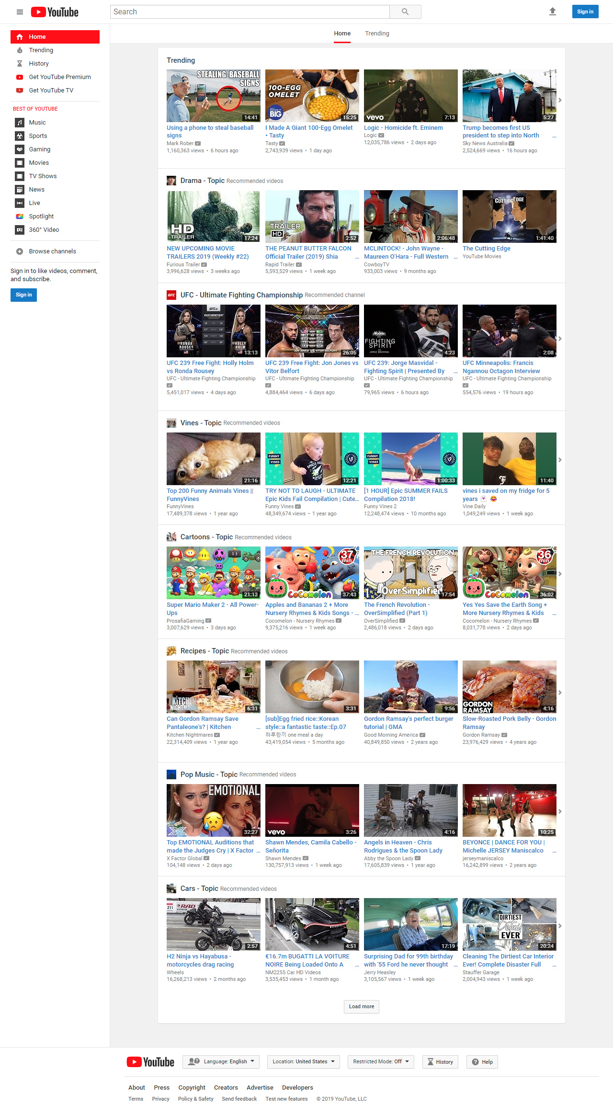The height and width of the screenshot is (1116, 613).
Task: Click the footer History button
Action: tap(440, 1062)
